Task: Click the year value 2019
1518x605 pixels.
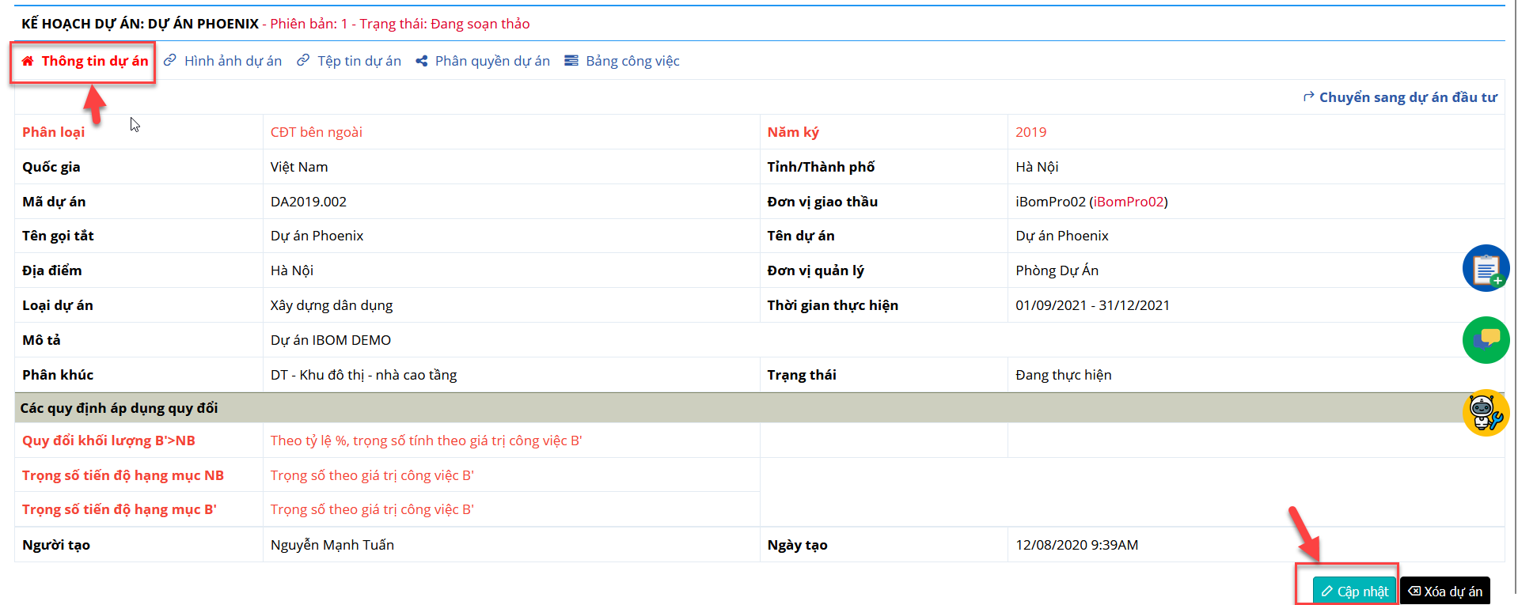Action: click(1031, 132)
